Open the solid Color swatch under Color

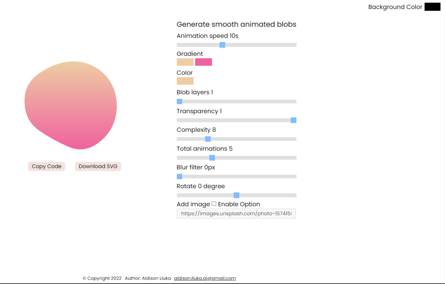(185, 81)
